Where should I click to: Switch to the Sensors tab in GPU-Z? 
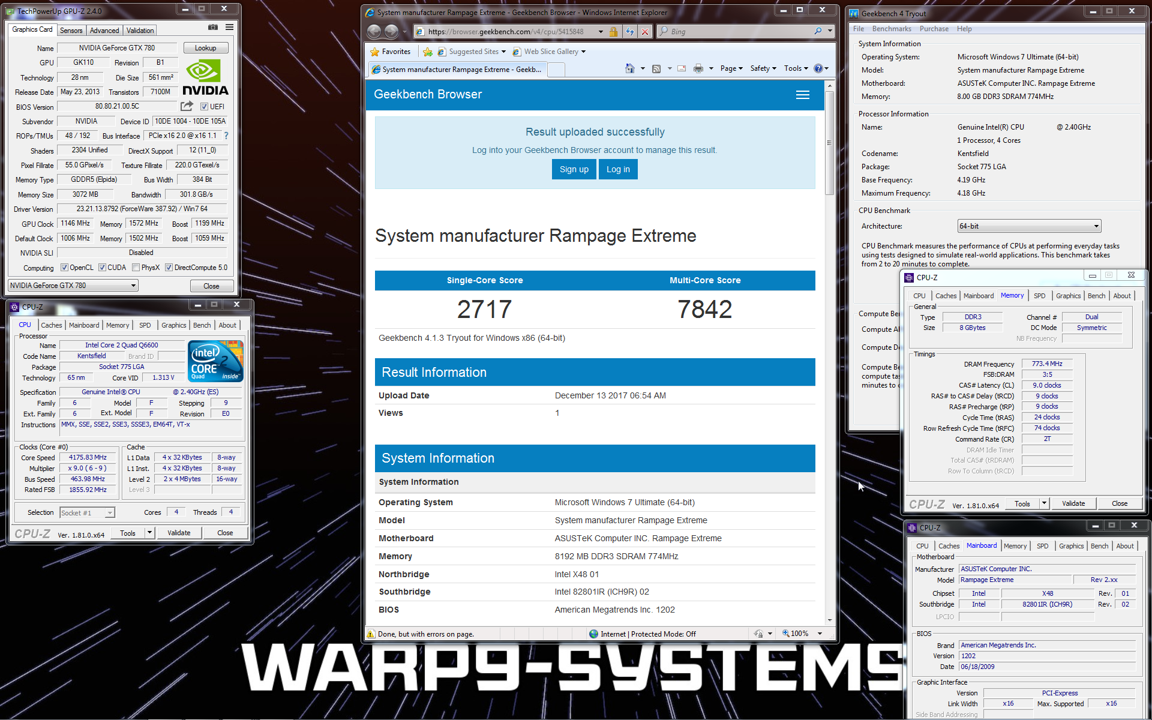point(71,31)
